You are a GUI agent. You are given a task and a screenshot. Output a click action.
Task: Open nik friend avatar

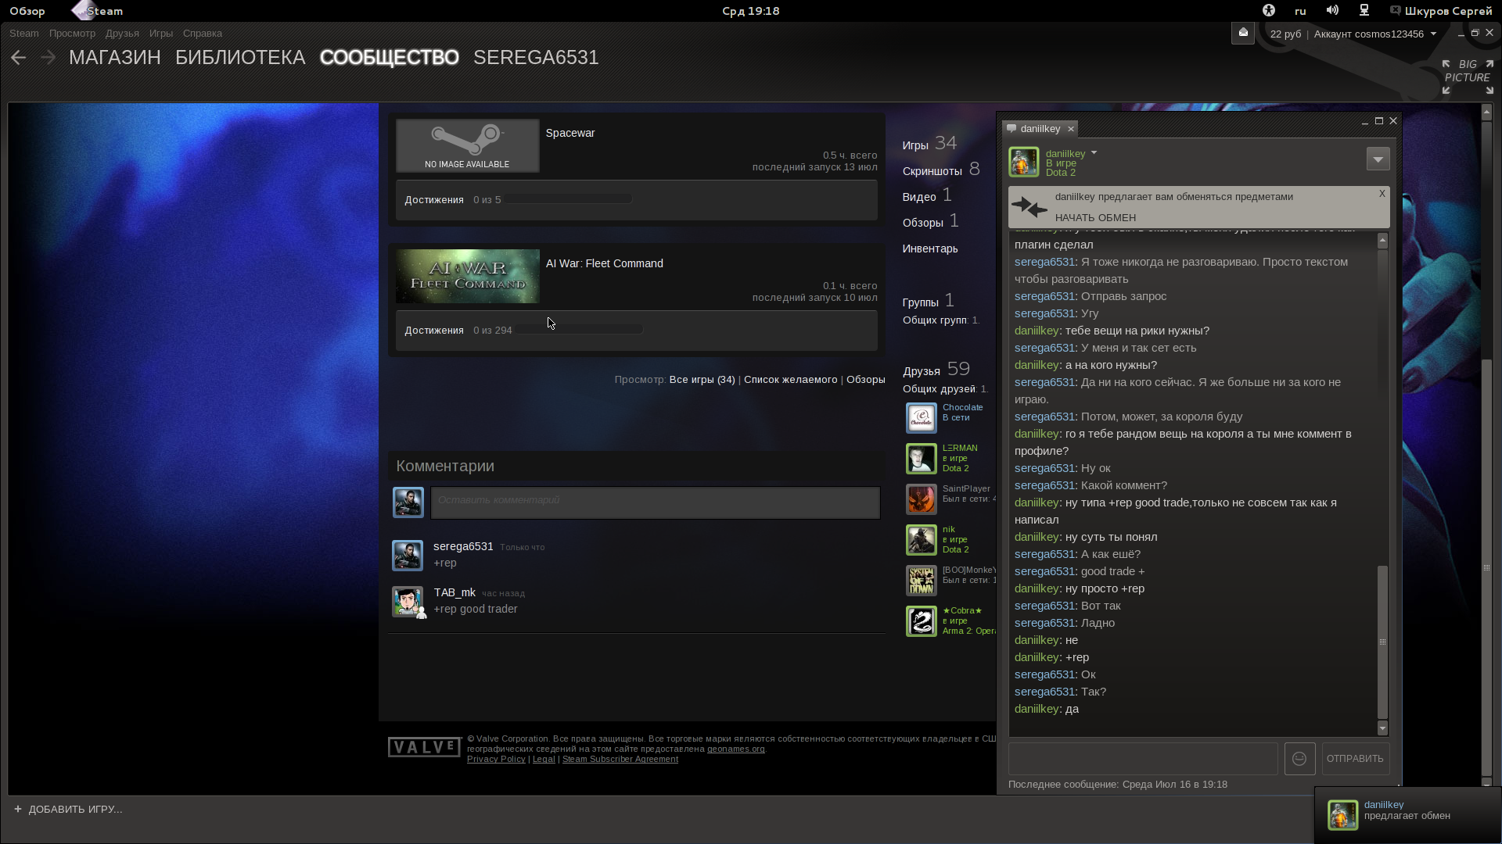(x=922, y=540)
